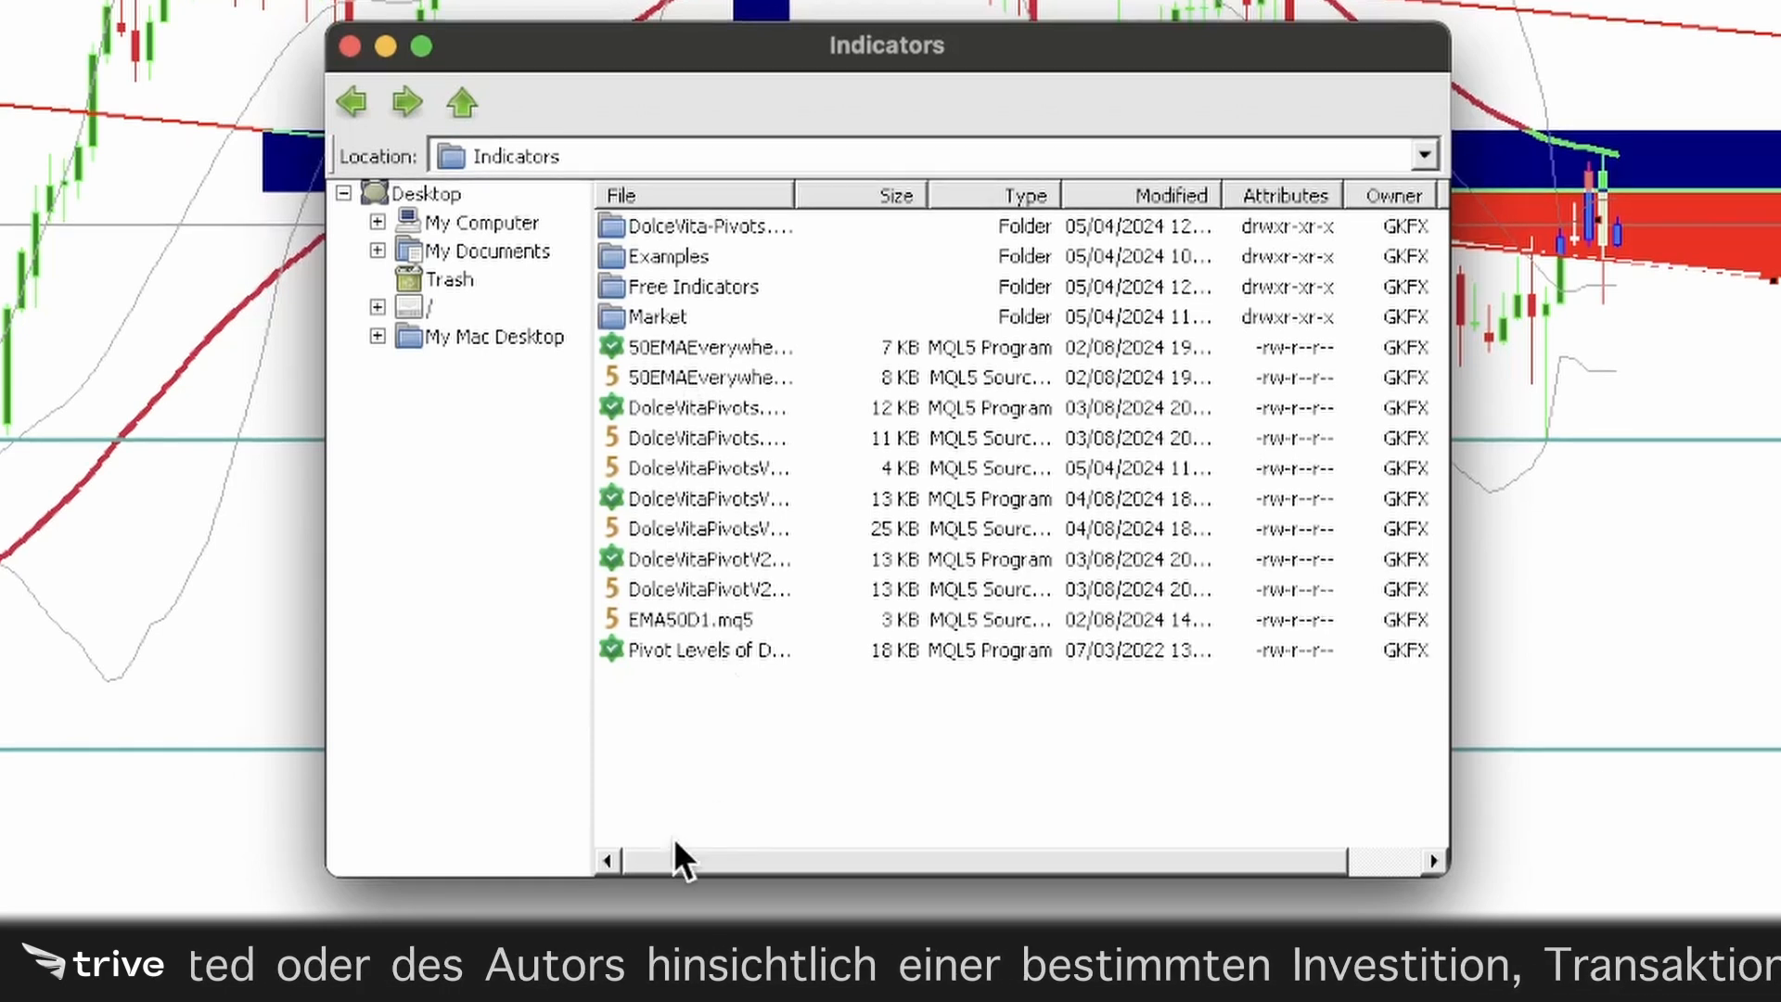This screenshot has width=1781, height=1002.
Task: Click the MQL5 Program icon for 50EMAEverywhe
Action: [611, 346]
